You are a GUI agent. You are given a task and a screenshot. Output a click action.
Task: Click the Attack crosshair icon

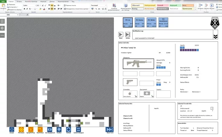12,129
